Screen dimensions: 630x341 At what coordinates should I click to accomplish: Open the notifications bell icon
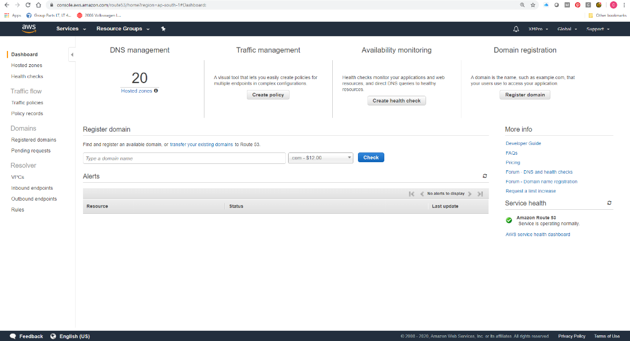[x=516, y=29]
